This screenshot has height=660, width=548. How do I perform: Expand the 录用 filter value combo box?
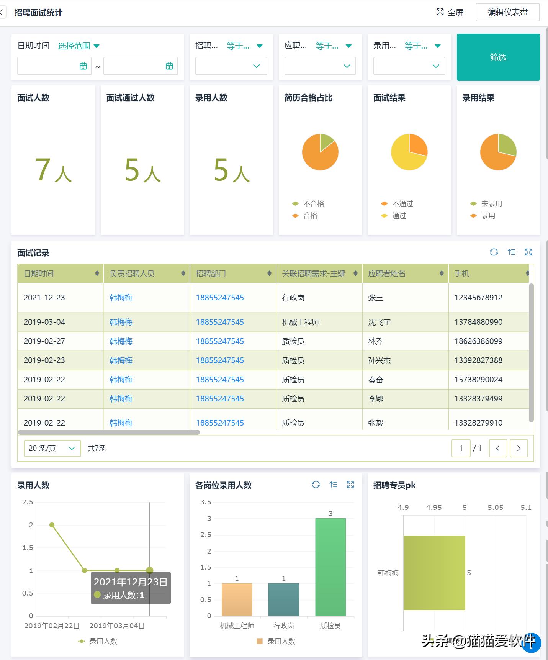[409, 66]
